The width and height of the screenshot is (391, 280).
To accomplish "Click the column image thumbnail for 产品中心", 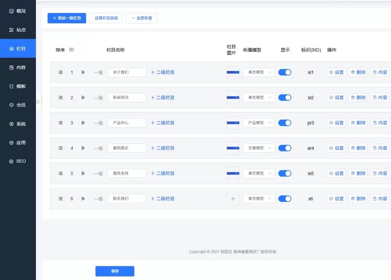I will [233, 123].
